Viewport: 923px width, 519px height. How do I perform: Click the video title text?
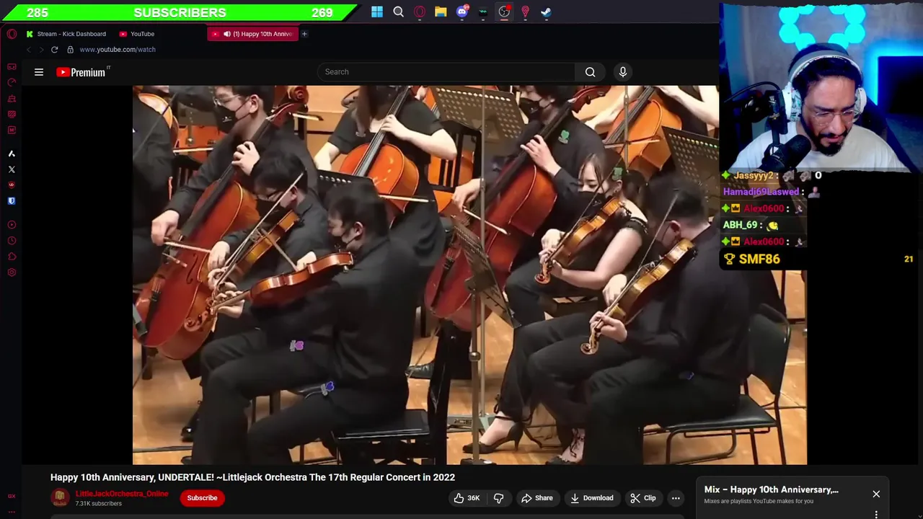coord(252,477)
